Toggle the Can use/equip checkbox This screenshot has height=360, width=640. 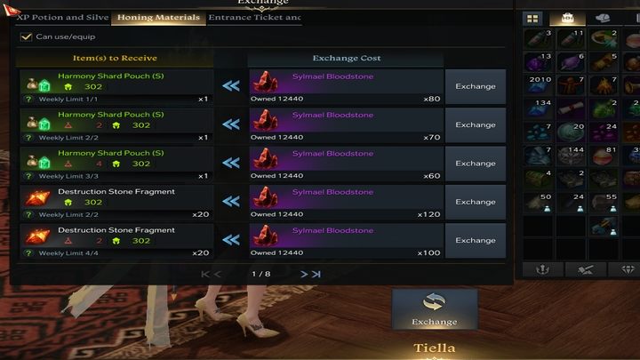click(x=26, y=36)
